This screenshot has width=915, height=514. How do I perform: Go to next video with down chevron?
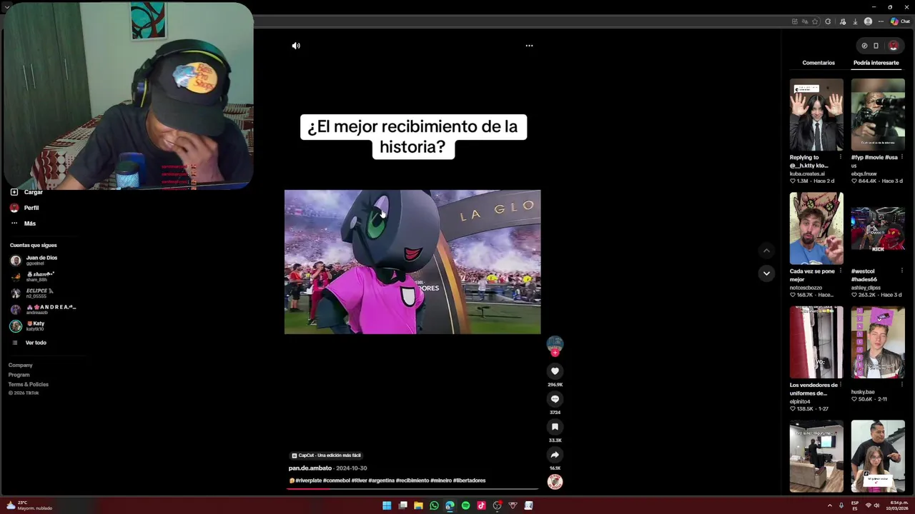coord(766,273)
